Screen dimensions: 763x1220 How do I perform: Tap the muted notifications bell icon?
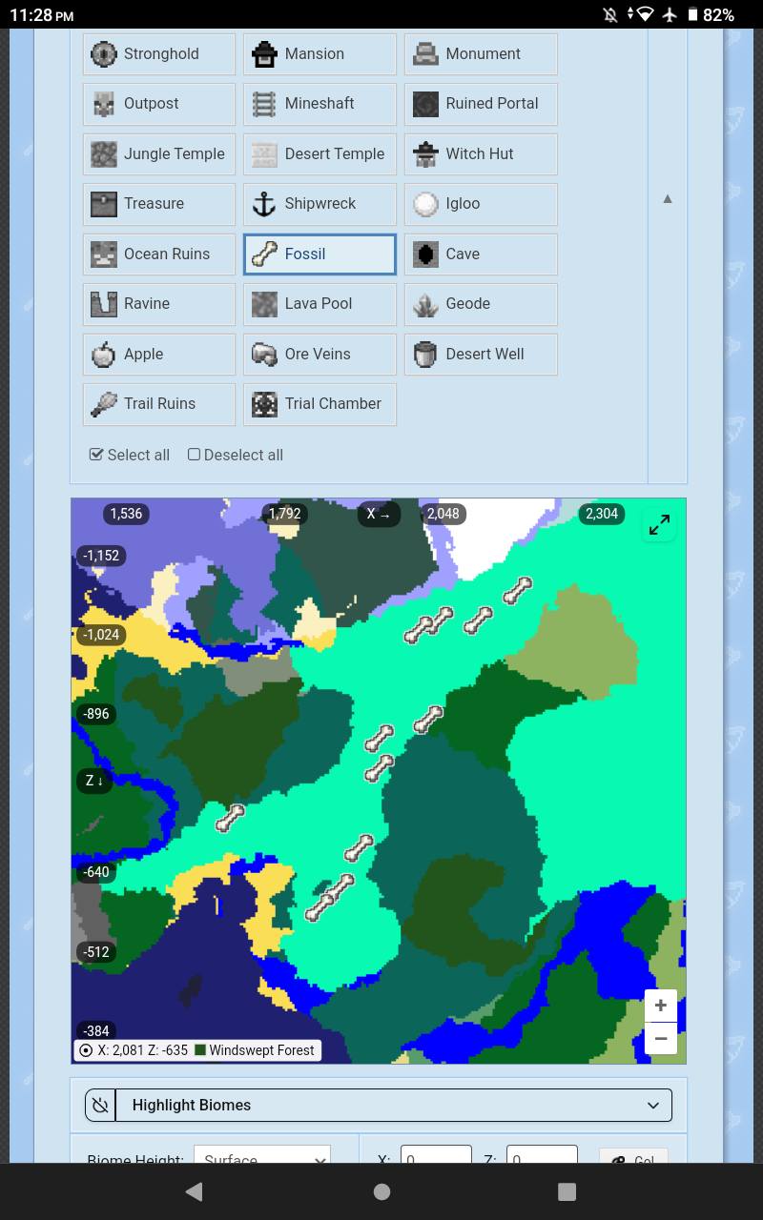tap(610, 14)
